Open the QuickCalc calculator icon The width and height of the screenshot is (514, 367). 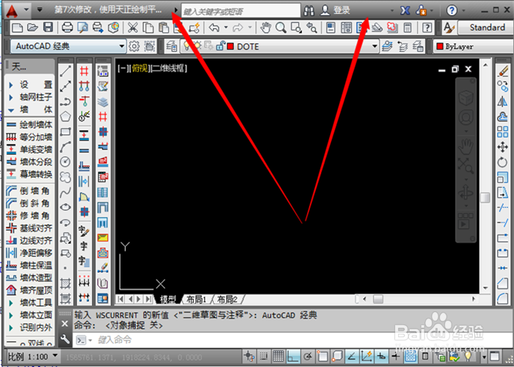(408, 28)
